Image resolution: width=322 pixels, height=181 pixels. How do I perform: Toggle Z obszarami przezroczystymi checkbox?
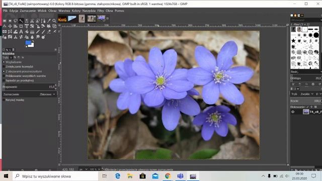4,71
